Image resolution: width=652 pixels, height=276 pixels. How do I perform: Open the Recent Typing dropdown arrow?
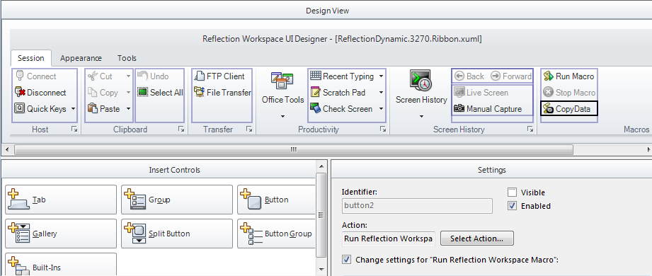(382, 76)
